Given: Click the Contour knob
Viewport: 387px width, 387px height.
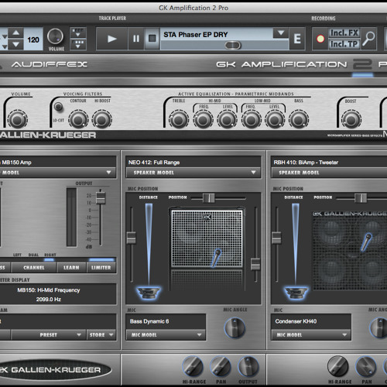Looking at the screenshot, I should click(78, 119).
